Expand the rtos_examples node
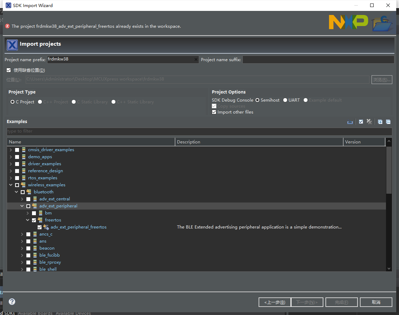This screenshot has height=315, width=399. 11,178
